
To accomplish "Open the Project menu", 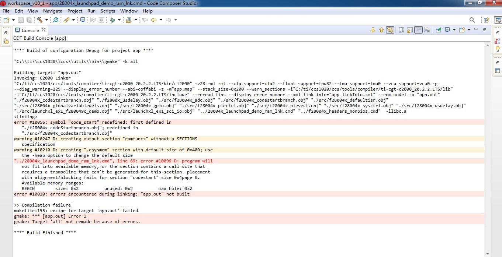I will pyautogui.click(x=75, y=11).
